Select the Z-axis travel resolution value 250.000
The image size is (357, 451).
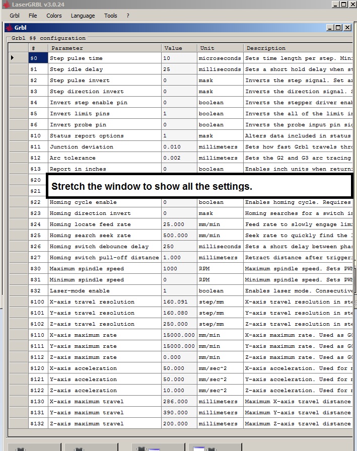[179, 324]
